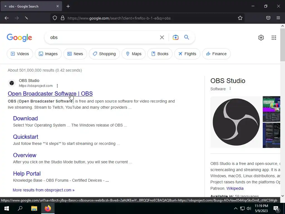This screenshot has height=214, width=285.
Task: Open the Download sitelink
Action: point(25,118)
